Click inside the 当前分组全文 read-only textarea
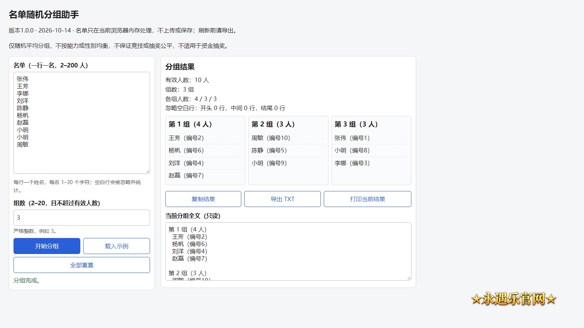This screenshot has width=584, height=328. pyautogui.click(x=288, y=251)
